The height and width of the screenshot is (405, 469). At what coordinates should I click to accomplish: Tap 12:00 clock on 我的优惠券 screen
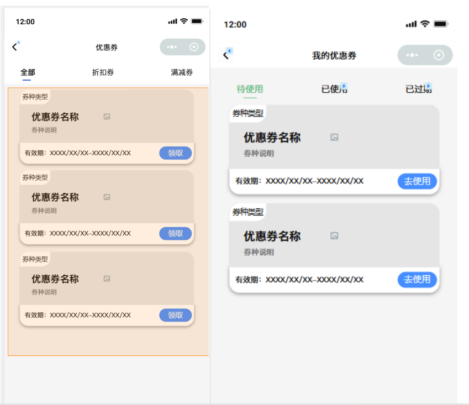tap(235, 24)
